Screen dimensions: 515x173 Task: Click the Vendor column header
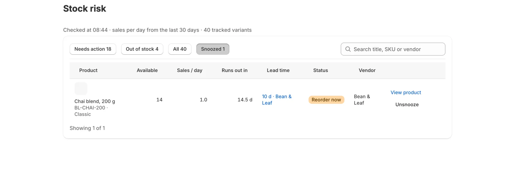point(367,70)
